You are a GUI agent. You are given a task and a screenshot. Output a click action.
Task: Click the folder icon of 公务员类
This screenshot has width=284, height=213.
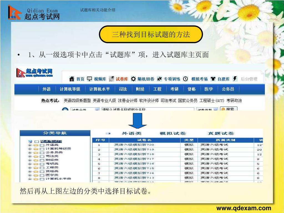[x=36, y=153]
